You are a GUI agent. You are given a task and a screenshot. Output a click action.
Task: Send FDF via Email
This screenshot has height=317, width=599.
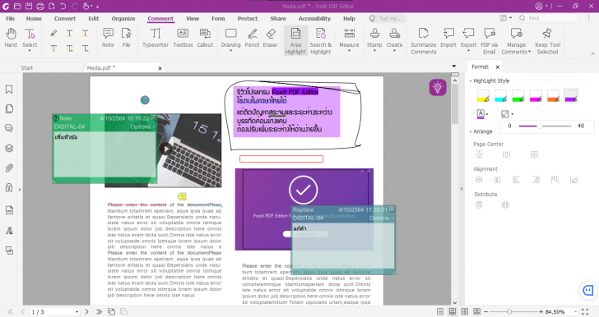click(x=490, y=41)
